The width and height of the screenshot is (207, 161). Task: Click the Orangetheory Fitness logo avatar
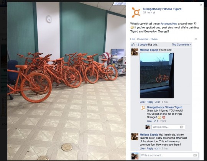coord(136,12)
